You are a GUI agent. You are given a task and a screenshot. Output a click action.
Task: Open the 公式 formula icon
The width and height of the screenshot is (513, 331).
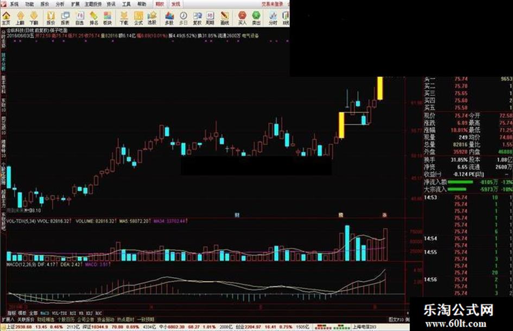click(138, 18)
